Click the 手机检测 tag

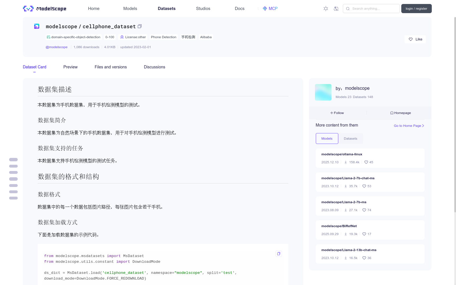[188, 37]
